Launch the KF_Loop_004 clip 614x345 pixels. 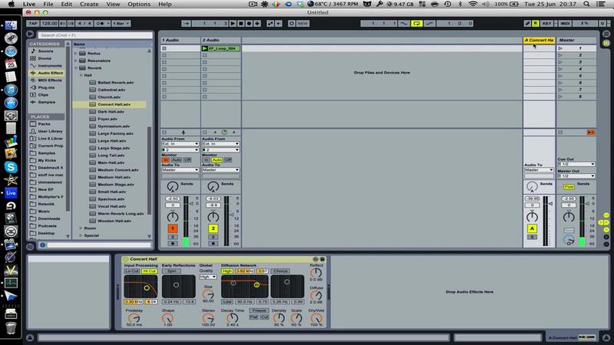point(205,48)
